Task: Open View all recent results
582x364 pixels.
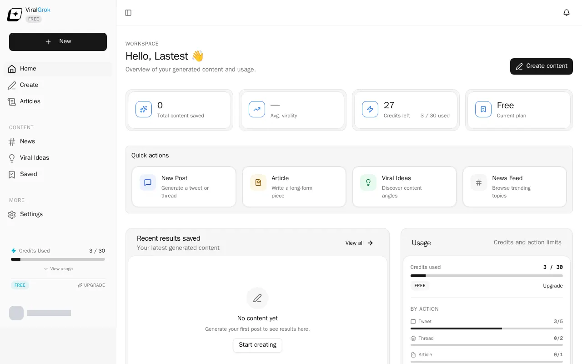Action: click(359, 243)
